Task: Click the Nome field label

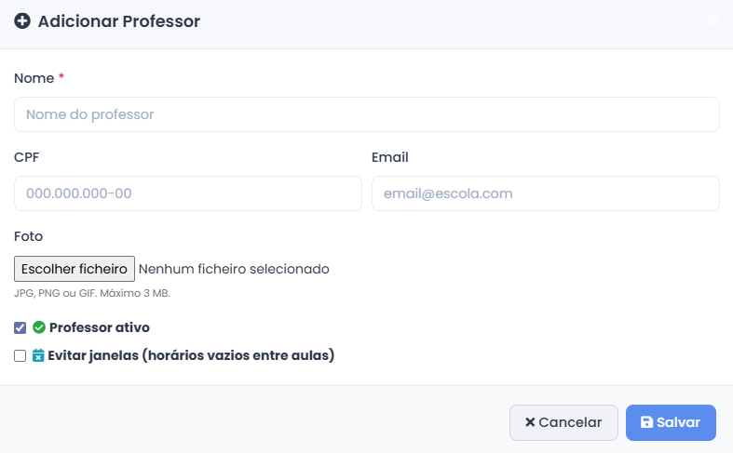Action: pos(34,78)
